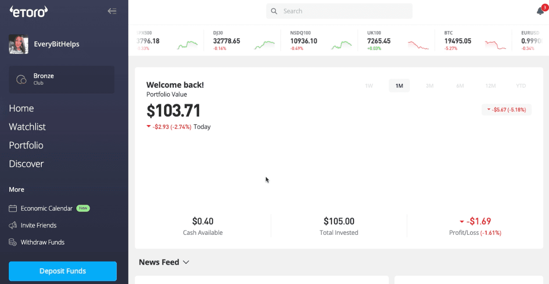This screenshot has height=284, width=549.
Task: Select the 6M time range
Action: coord(460,86)
